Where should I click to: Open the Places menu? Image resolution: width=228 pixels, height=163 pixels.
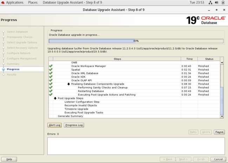pyautogui.click(x=33, y=2)
